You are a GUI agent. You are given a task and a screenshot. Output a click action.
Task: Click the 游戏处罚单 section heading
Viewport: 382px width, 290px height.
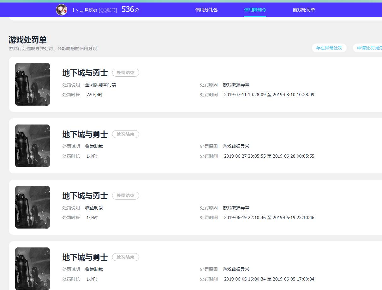tap(28, 40)
